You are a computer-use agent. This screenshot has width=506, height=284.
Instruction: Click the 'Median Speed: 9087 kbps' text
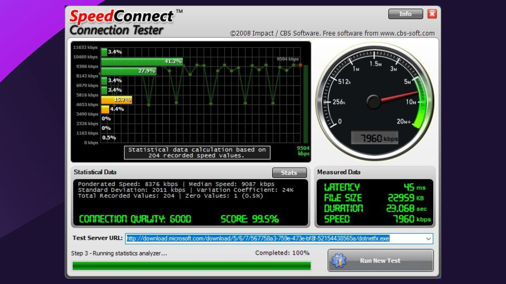click(232, 184)
